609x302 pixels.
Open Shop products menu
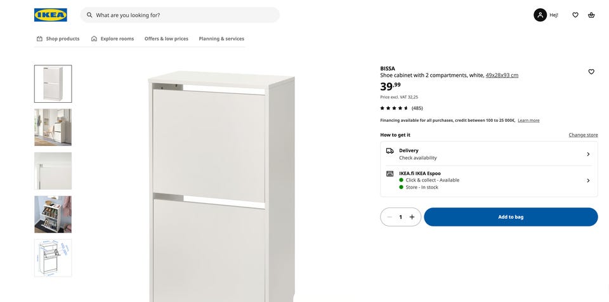coord(58,39)
